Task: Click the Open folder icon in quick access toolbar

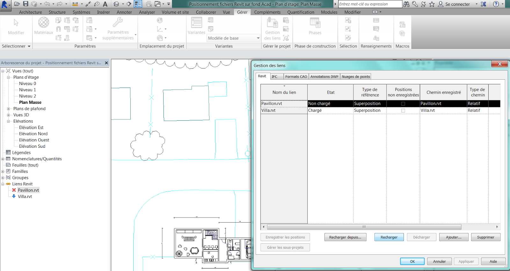Action: pos(17,4)
